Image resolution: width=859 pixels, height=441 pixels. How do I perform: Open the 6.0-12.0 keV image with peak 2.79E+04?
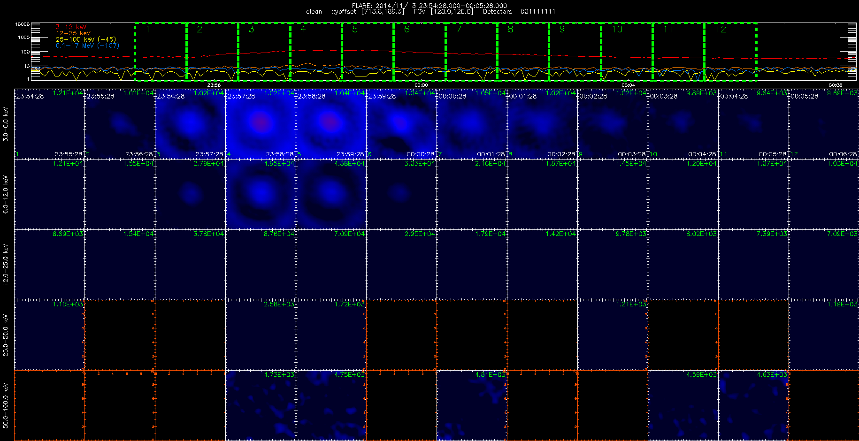pyautogui.click(x=190, y=194)
